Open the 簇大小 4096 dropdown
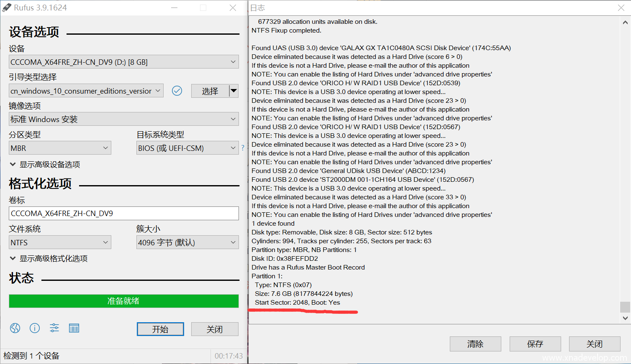 (x=187, y=242)
